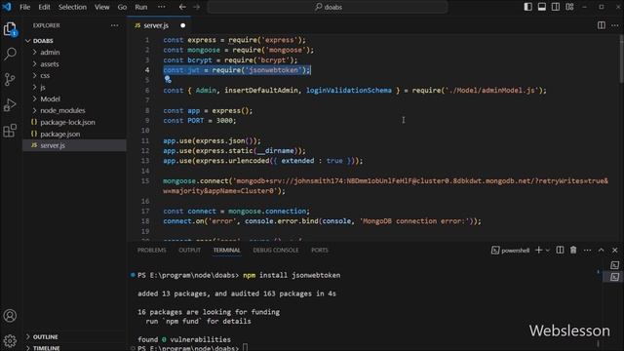Screen dimensions: 624x351
Task: Split the editor to the right
Action: [602, 25]
